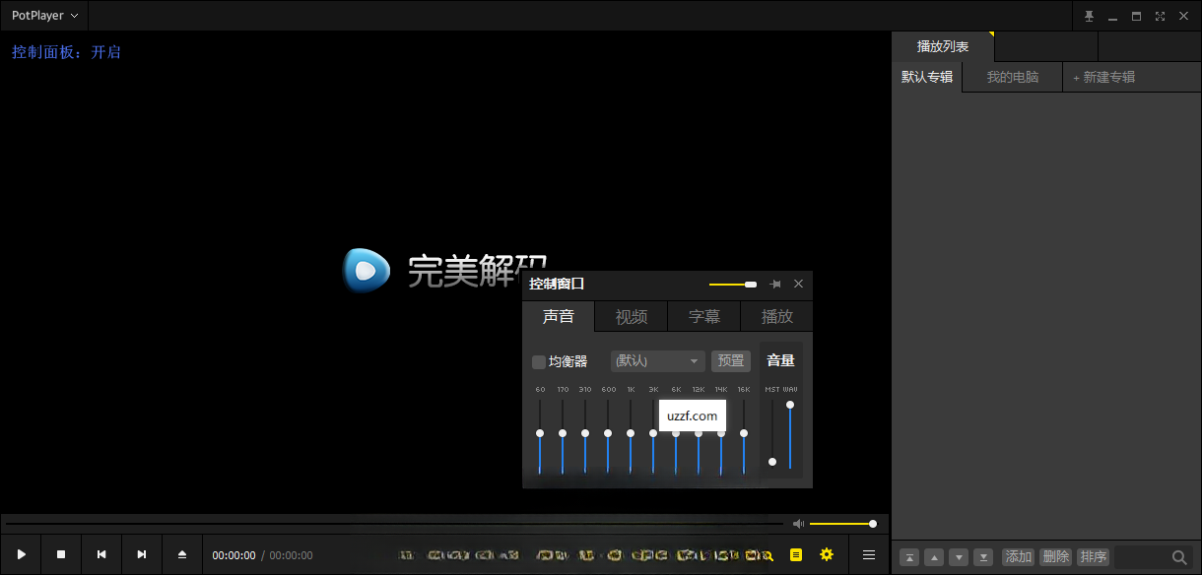Open the 默认专辑 album tab
The height and width of the screenshot is (575, 1202).
click(927, 77)
